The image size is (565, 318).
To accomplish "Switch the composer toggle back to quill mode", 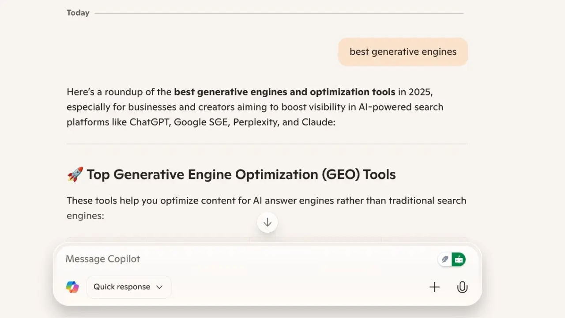I will click(x=445, y=259).
